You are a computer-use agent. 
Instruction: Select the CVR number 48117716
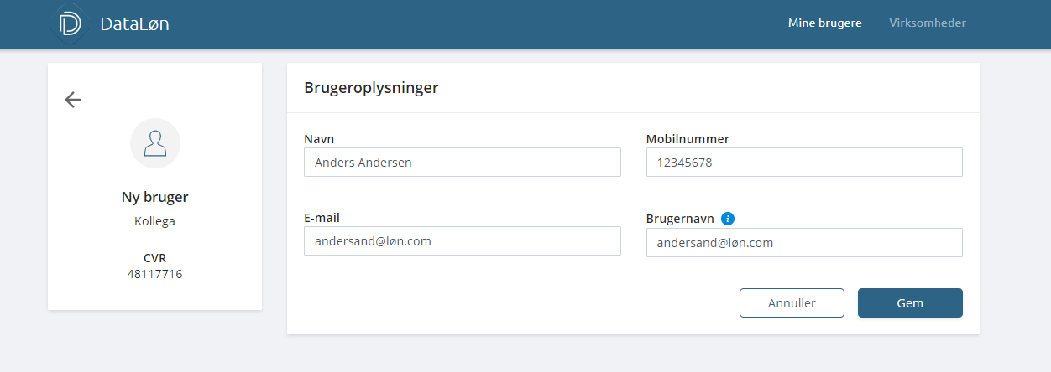155,274
